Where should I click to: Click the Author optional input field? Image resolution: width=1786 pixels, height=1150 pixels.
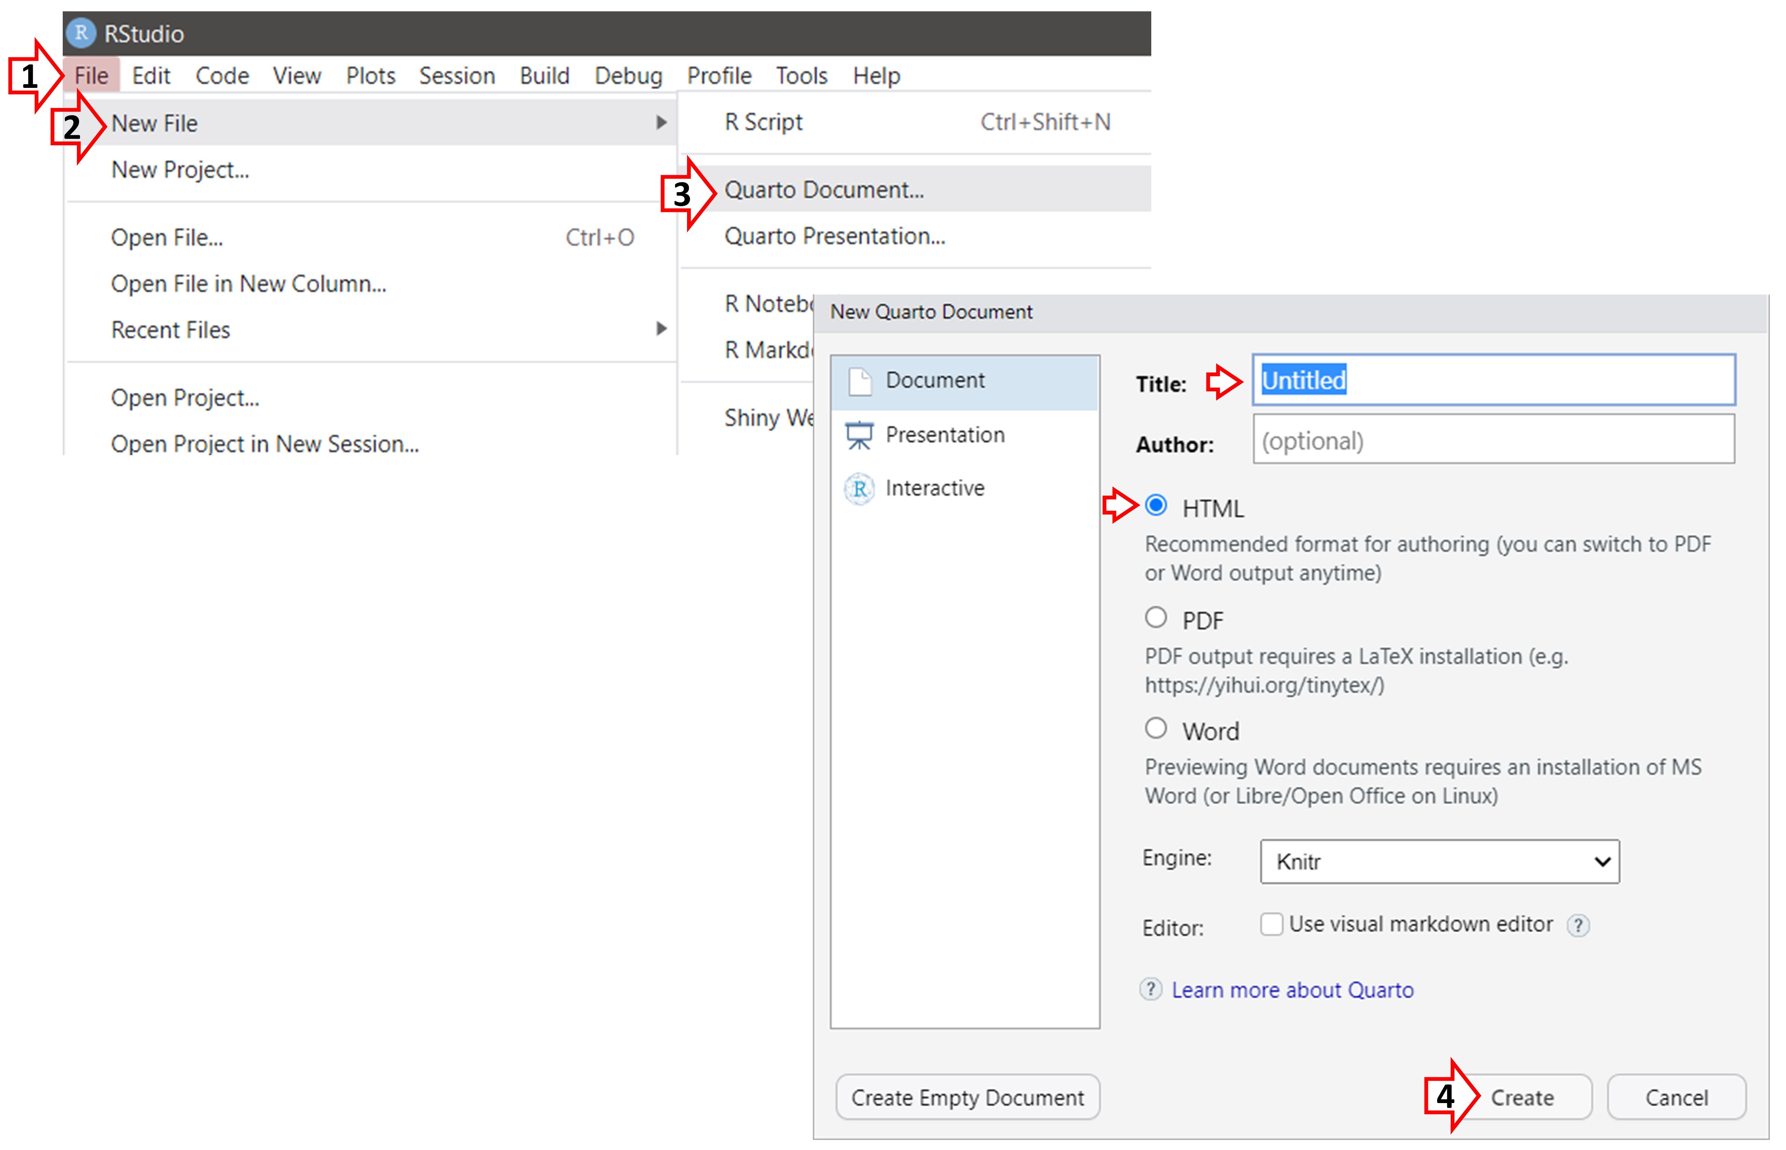1493,440
